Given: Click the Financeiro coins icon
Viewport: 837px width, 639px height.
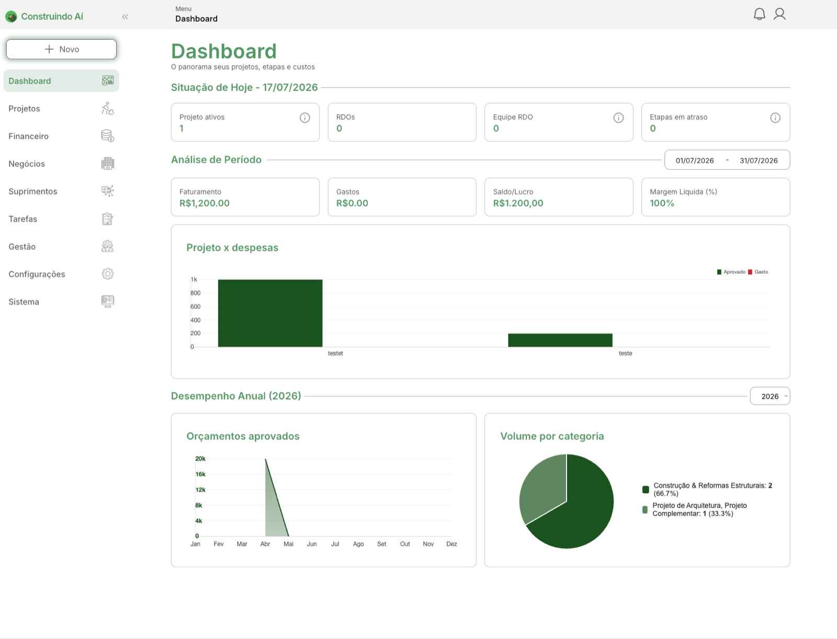Looking at the screenshot, I should [x=108, y=136].
